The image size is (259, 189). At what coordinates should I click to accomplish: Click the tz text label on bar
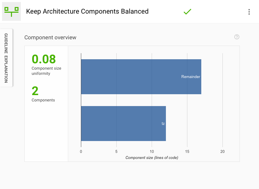coord(163,123)
